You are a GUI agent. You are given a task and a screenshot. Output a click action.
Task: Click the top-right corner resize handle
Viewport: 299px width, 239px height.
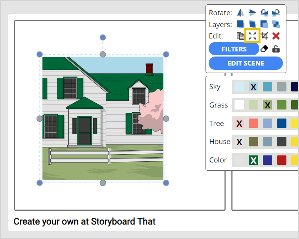tap(166, 55)
